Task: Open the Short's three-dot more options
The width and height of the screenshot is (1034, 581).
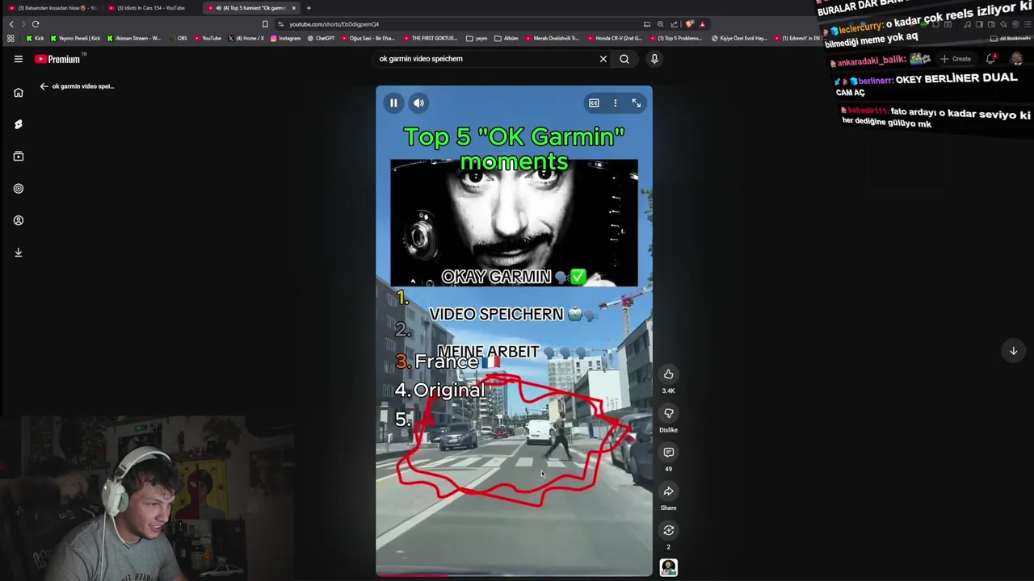Action: pos(615,103)
